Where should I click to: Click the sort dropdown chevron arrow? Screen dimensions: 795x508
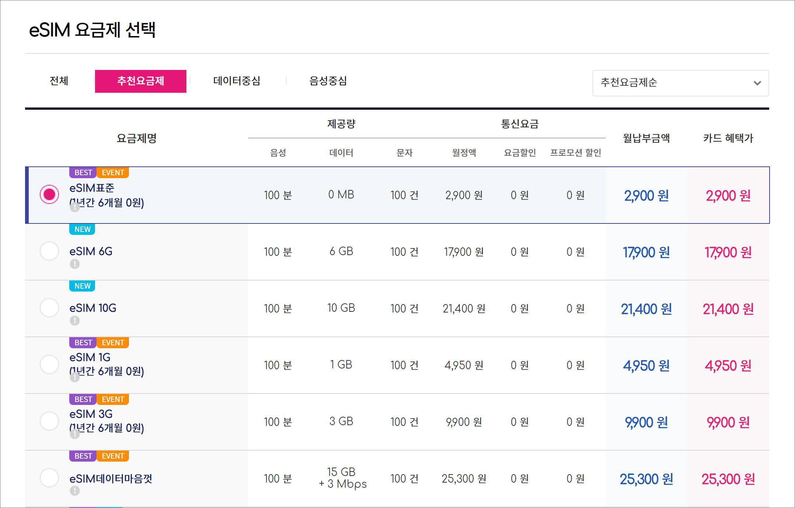(757, 83)
